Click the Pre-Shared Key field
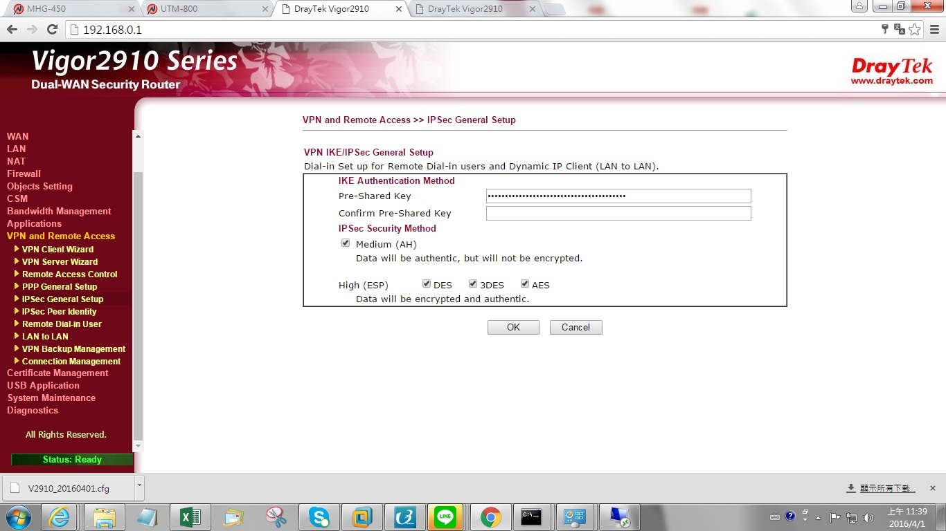This screenshot has height=531, width=946. (x=618, y=196)
